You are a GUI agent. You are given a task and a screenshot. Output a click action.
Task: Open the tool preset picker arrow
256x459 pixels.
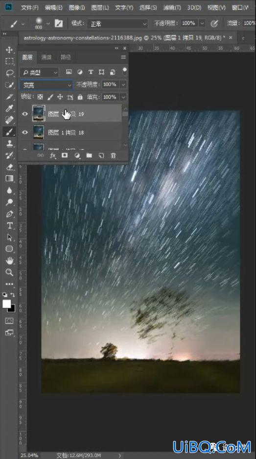(23, 24)
